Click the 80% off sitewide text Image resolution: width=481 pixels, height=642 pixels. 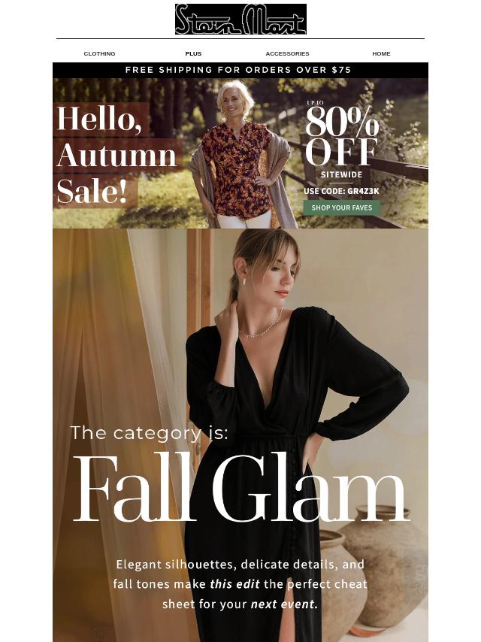pyautogui.click(x=342, y=135)
